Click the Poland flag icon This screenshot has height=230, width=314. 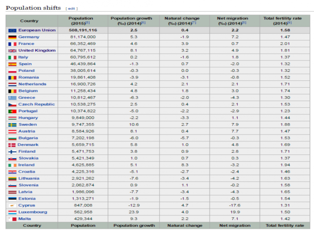(12, 71)
